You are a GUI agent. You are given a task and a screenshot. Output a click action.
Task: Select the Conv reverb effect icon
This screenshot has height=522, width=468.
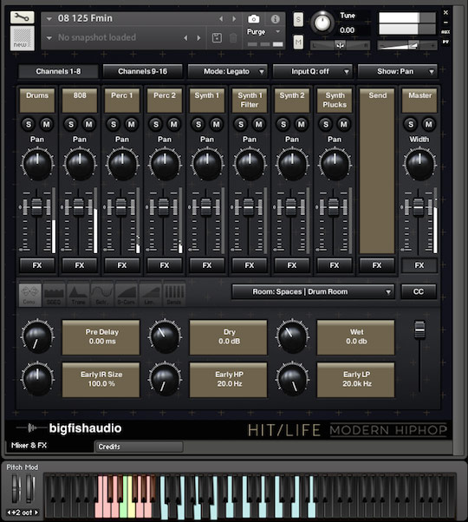(x=30, y=295)
